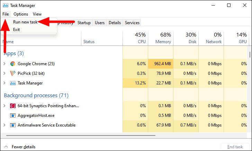This screenshot has height=151, width=252.
Task: Select the Google Chrome (25) row name
Action: [36, 64]
